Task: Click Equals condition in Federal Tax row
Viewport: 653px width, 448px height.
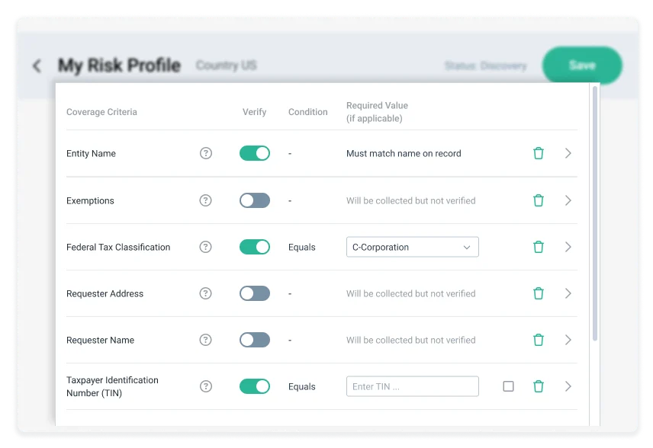Action: (302, 247)
